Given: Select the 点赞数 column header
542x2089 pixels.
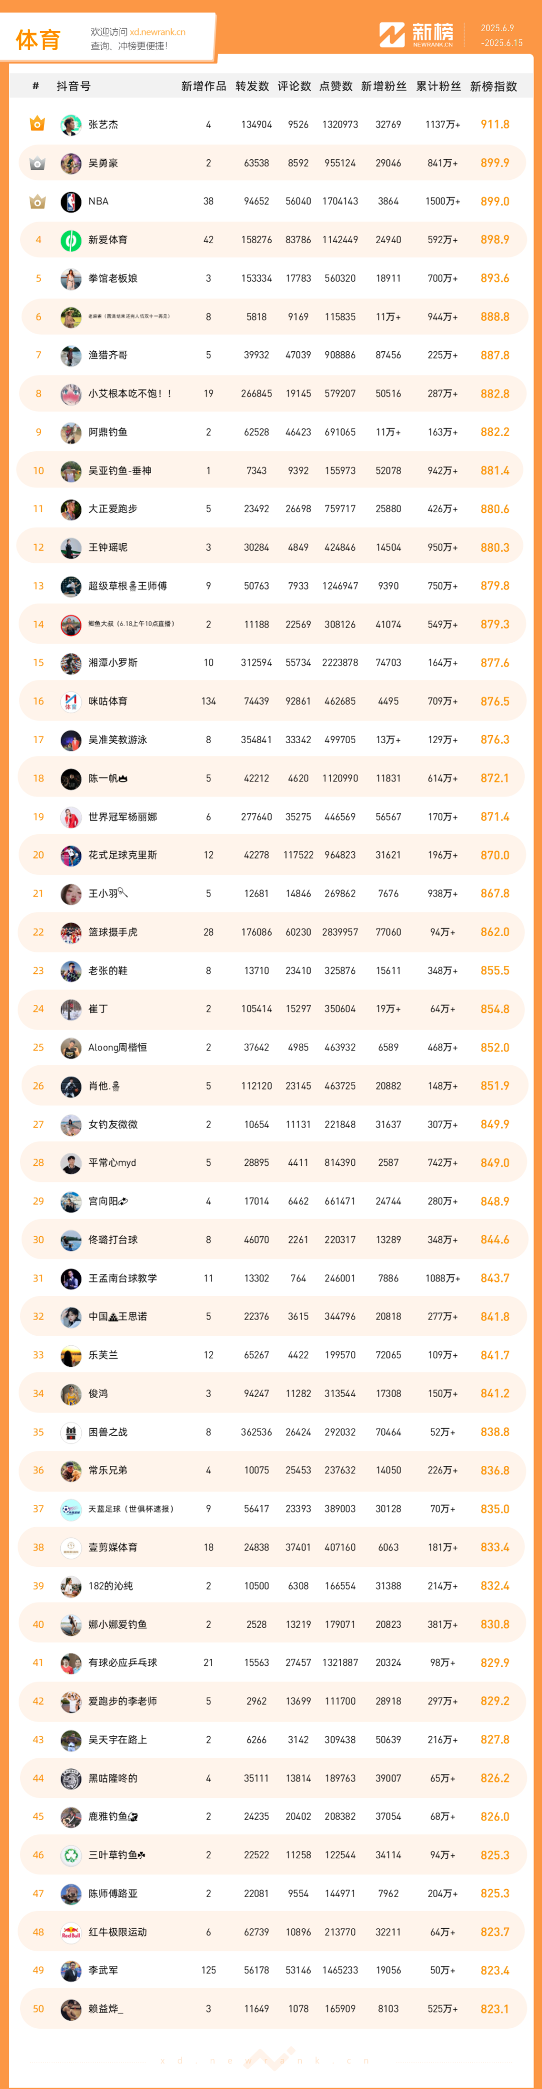Looking at the screenshot, I should [x=335, y=86].
